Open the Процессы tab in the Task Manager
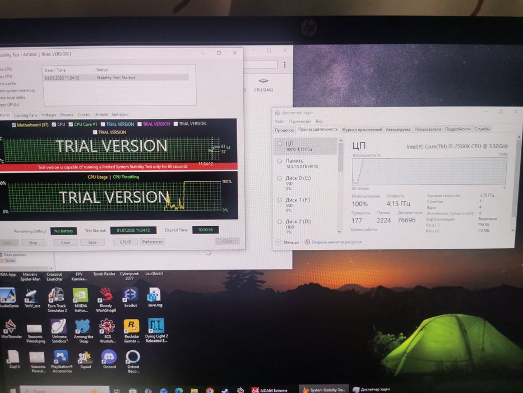Viewport: 523px width, 393px height. pyautogui.click(x=285, y=130)
